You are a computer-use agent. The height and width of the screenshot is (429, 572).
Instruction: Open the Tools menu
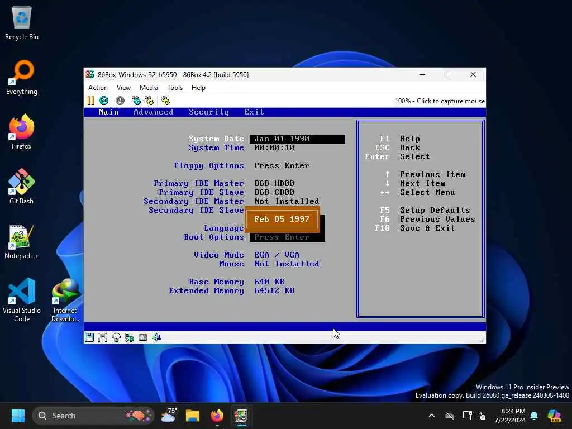click(175, 88)
